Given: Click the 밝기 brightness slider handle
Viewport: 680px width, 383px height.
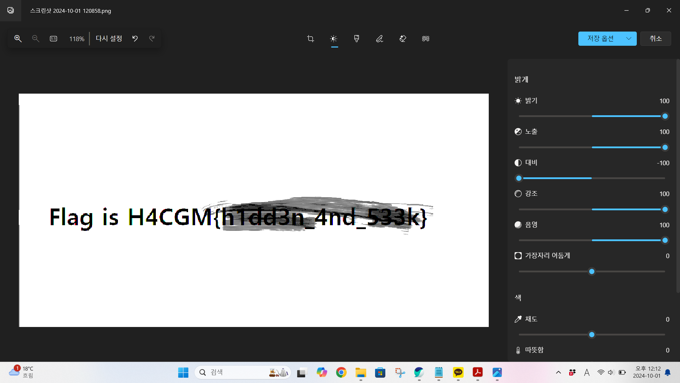Looking at the screenshot, I should (x=665, y=116).
